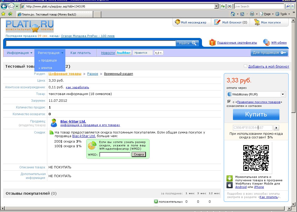Click the Мой блокнот notepad icon
This screenshot has width=297, height=212.
pos(217,22)
